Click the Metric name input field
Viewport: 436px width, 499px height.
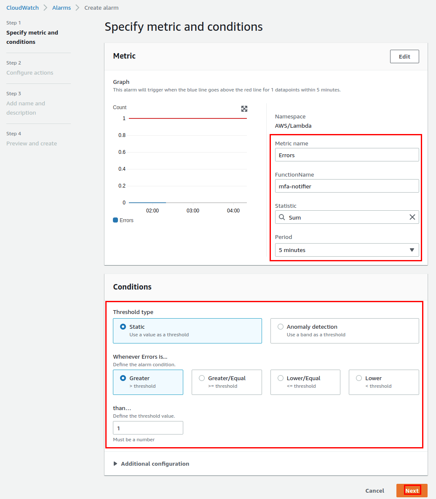click(347, 155)
